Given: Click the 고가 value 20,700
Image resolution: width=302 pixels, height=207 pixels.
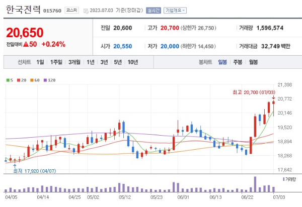Looking at the screenshot, I should 170,28.
